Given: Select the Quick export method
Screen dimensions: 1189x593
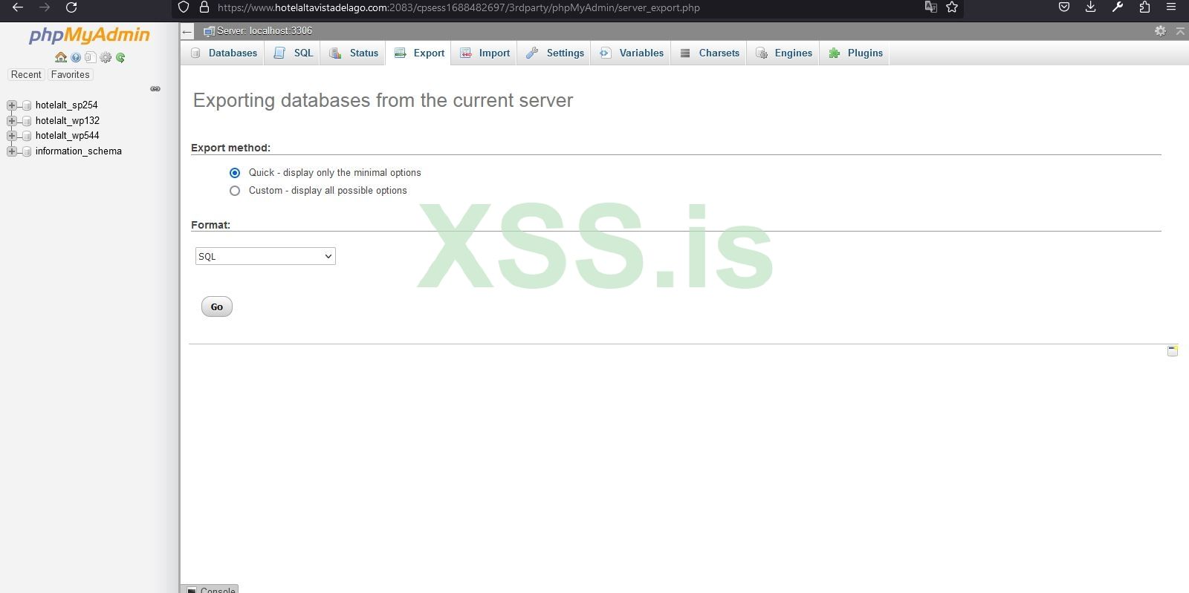Looking at the screenshot, I should [x=235, y=173].
